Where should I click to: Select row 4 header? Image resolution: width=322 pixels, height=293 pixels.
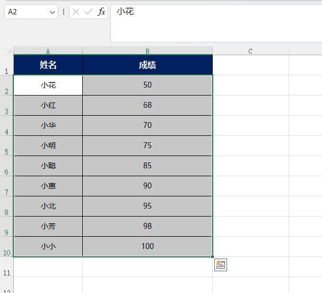click(6, 125)
